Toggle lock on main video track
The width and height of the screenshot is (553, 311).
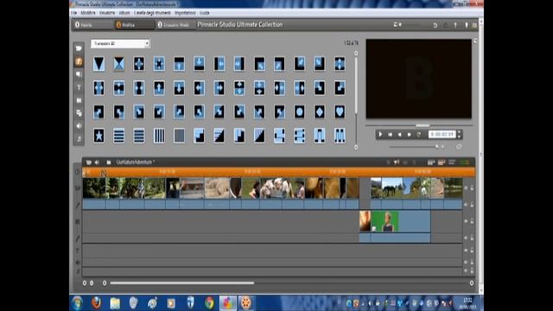point(472,188)
